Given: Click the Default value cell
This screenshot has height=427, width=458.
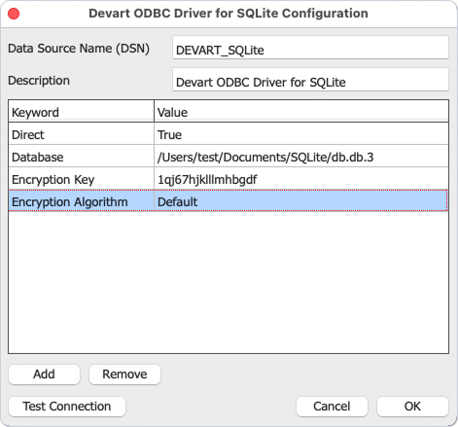Looking at the screenshot, I should tap(301, 201).
